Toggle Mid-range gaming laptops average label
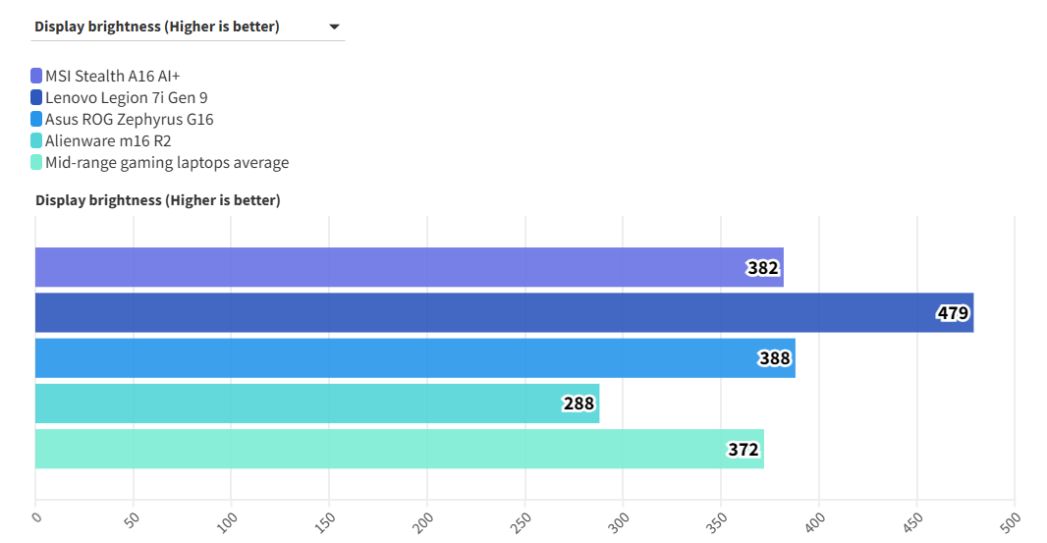Screen dimensions: 1047x543 click(x=167, y=162)
